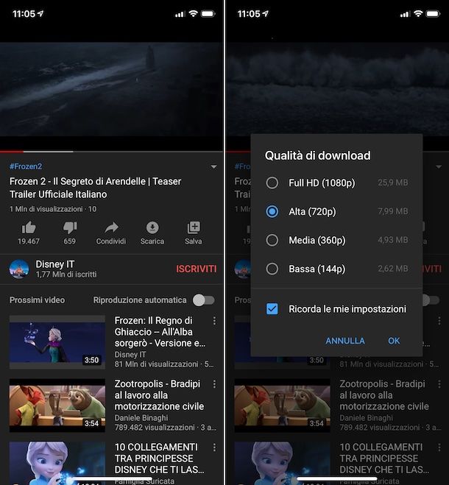Toggle Riproduzione automatica switch
Viewport: 449px width, 485px height.
click(204, 300)
